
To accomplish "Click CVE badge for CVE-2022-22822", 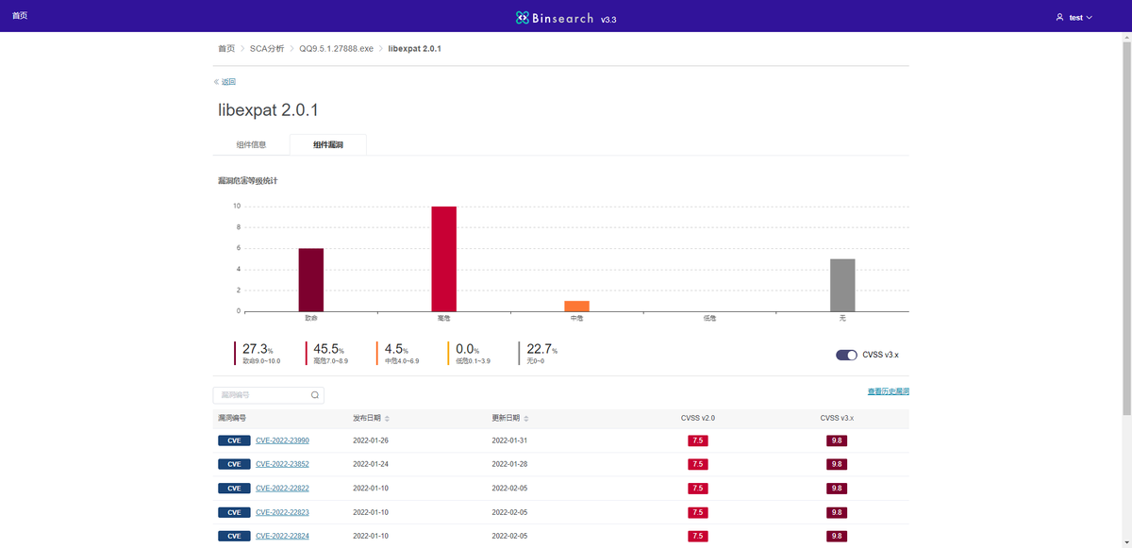I will pos(234,489).
